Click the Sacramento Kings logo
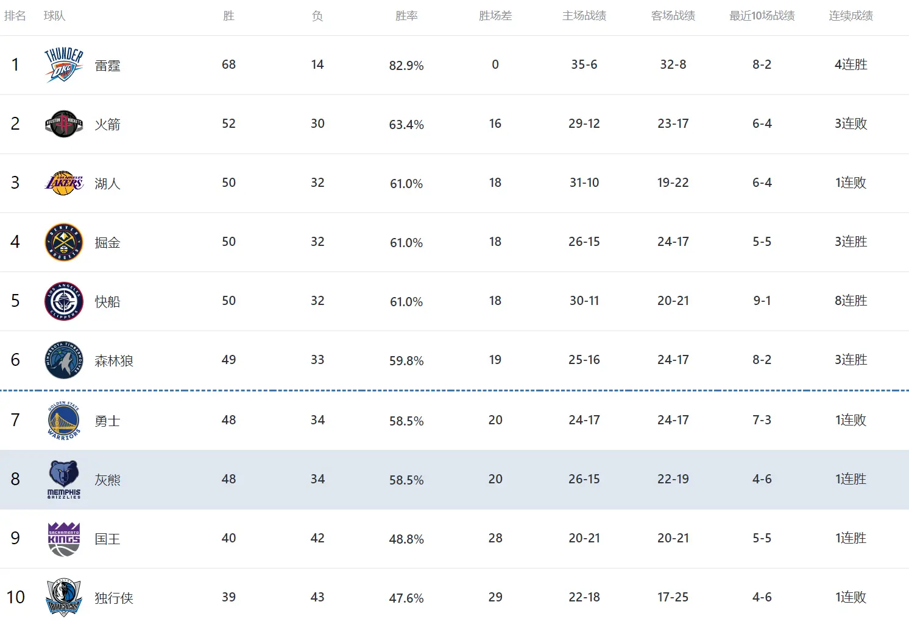Image resolution: width=909 pixels, height=627 pixels. click(x=64, y=539)
